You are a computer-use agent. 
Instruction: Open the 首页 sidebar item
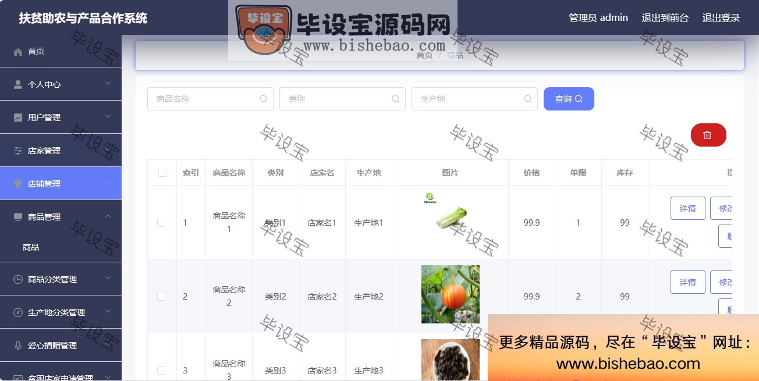coord(61,51)
